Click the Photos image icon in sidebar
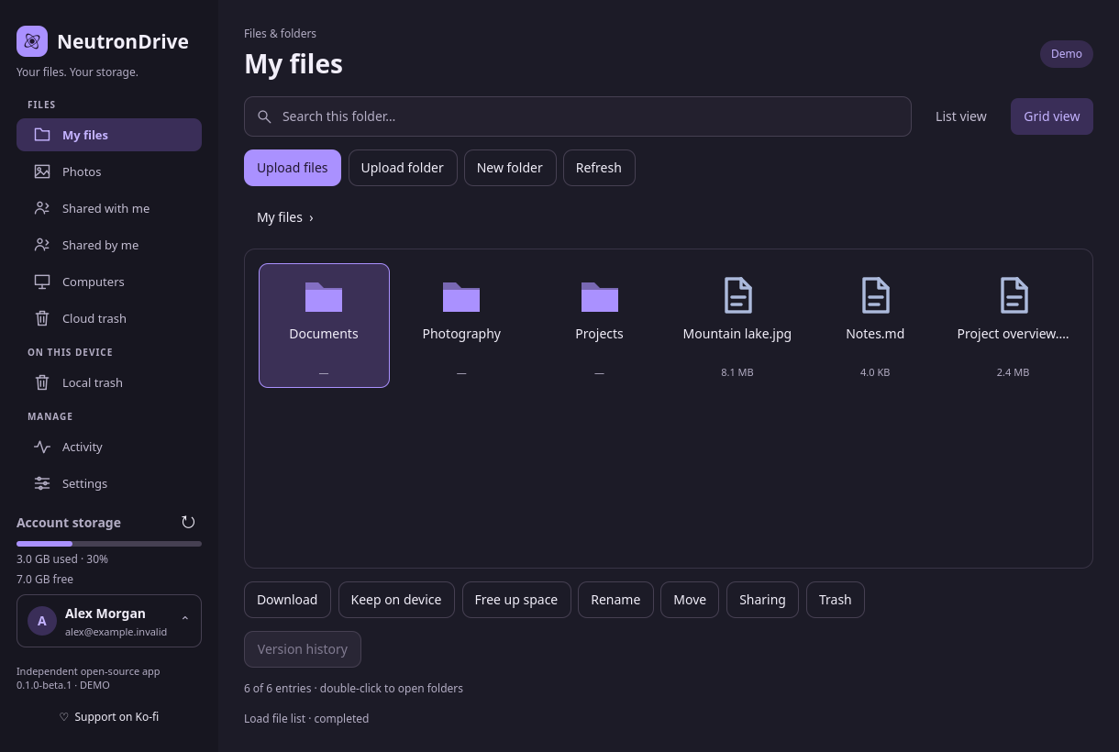Screen dimensions: 1119x752 tap(42, 171)
